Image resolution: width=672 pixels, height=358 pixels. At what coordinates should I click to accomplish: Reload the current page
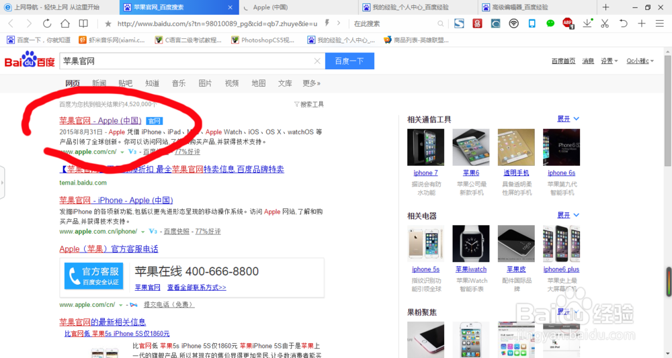47,24
